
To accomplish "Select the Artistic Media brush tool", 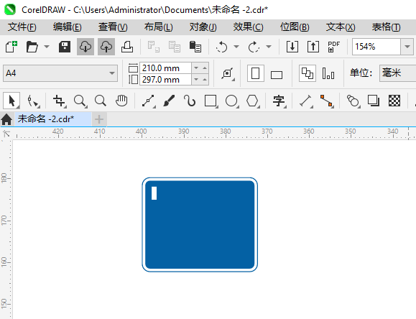I will pyautogui.click(x=169, y=101).
